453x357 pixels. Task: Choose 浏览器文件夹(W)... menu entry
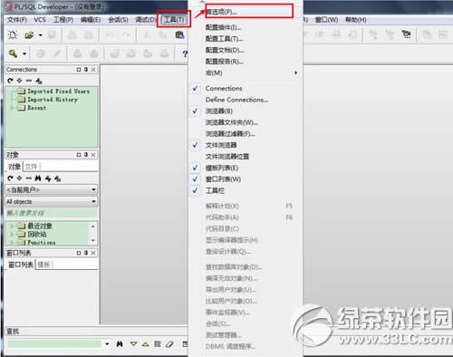[232, 122]
